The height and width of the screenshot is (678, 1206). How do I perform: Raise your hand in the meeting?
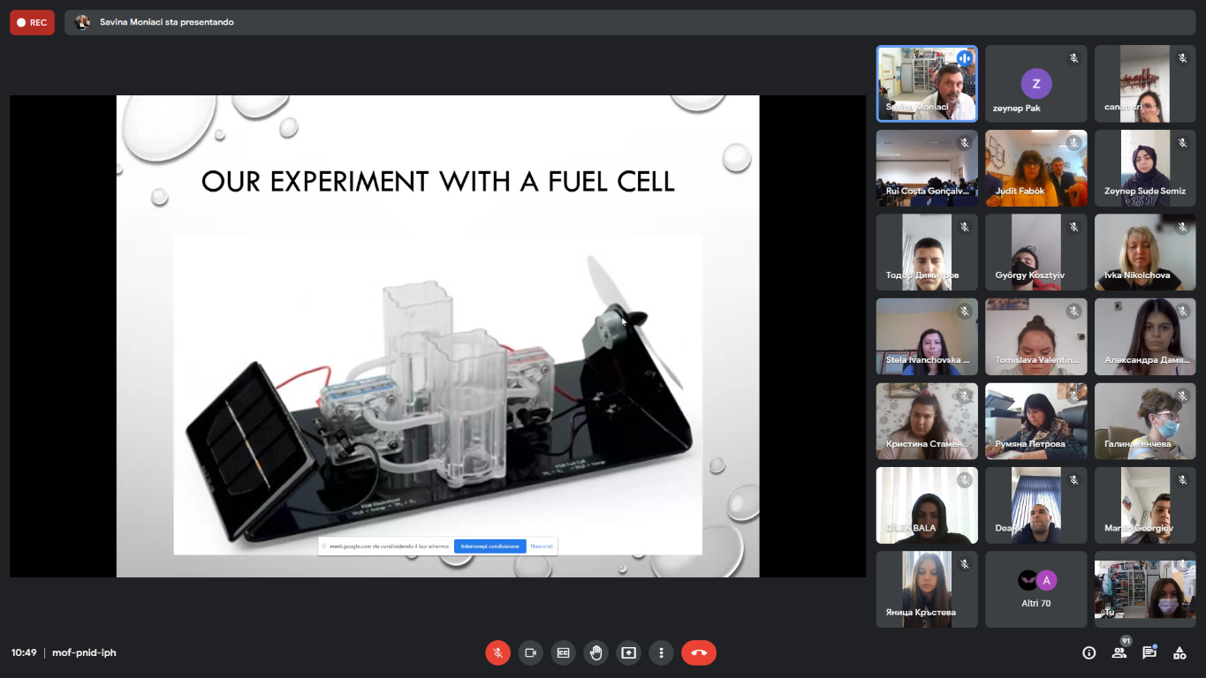pyautogui.click(x=595, y=652)
